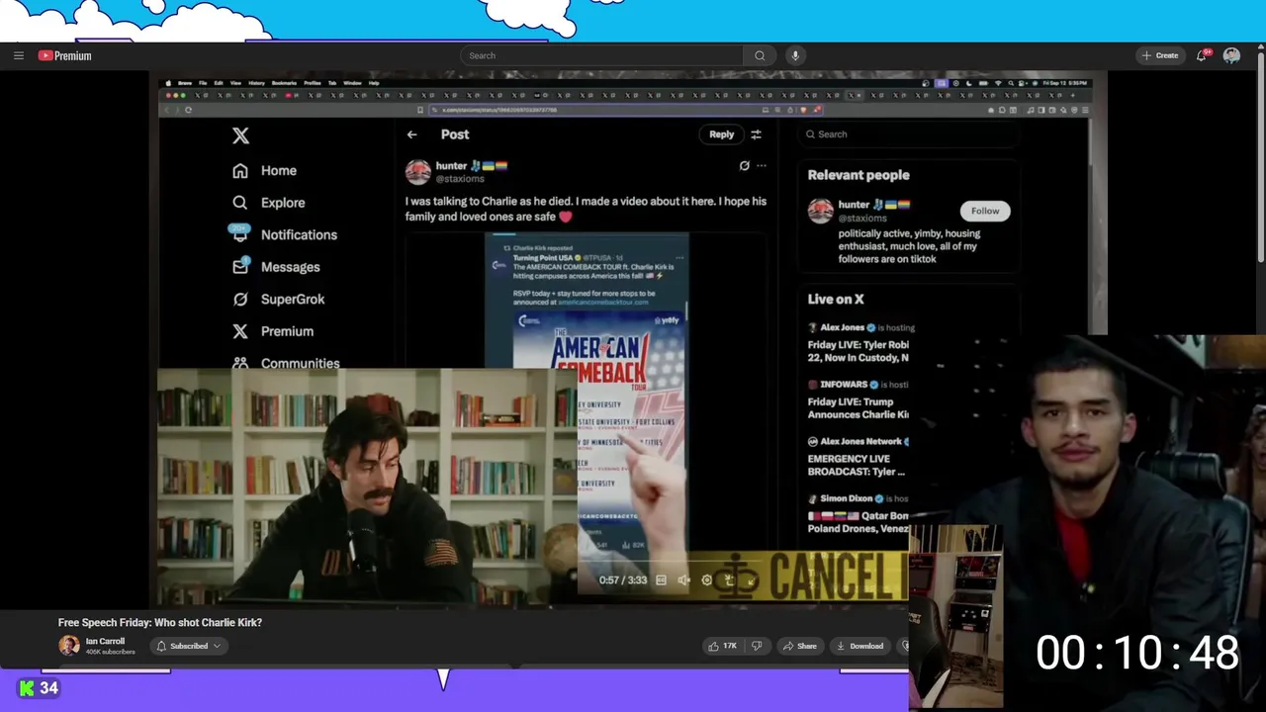Start voice search with the microphone icon

pos(795,55)
